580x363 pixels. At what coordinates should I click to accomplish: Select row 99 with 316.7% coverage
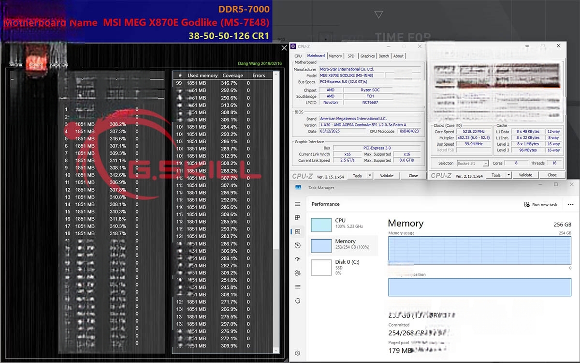tap(223, 83)
